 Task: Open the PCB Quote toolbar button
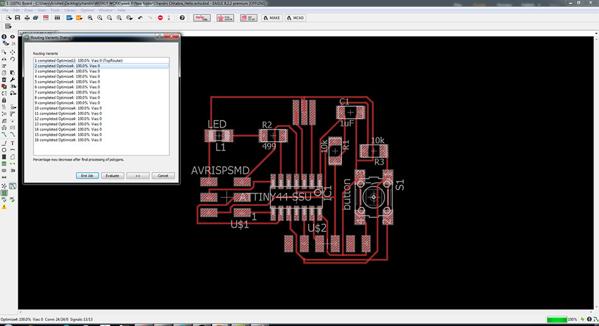[225, 18]
